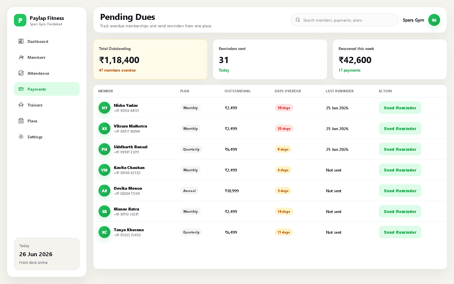Open the Attendance section
Screen dimensions: 454x284
tap(47, 73)
